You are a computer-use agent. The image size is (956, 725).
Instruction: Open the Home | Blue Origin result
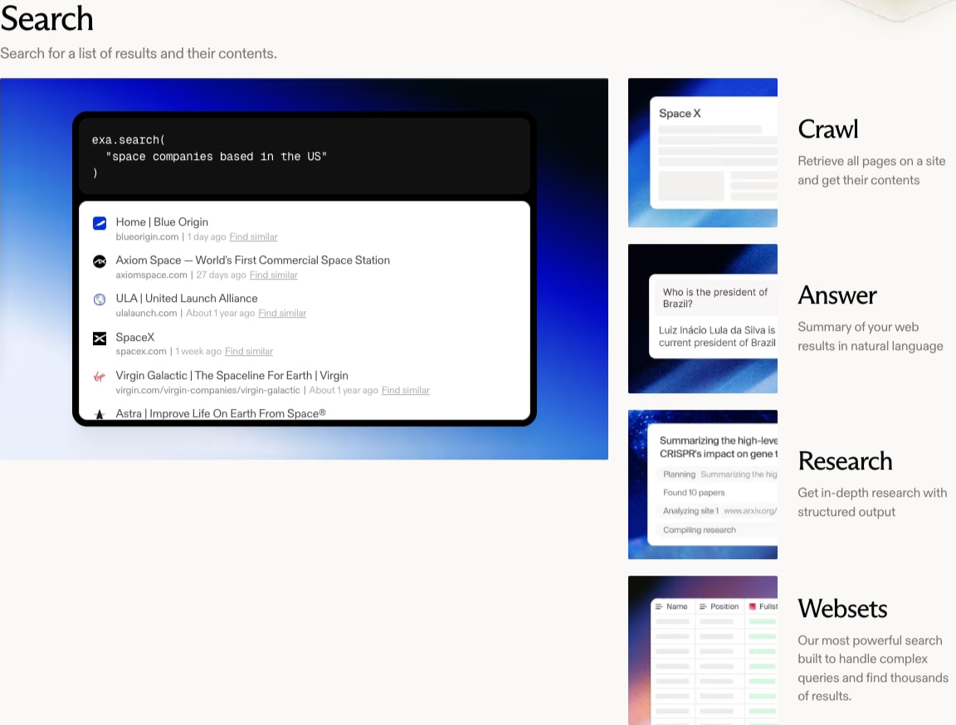(162, 221)
